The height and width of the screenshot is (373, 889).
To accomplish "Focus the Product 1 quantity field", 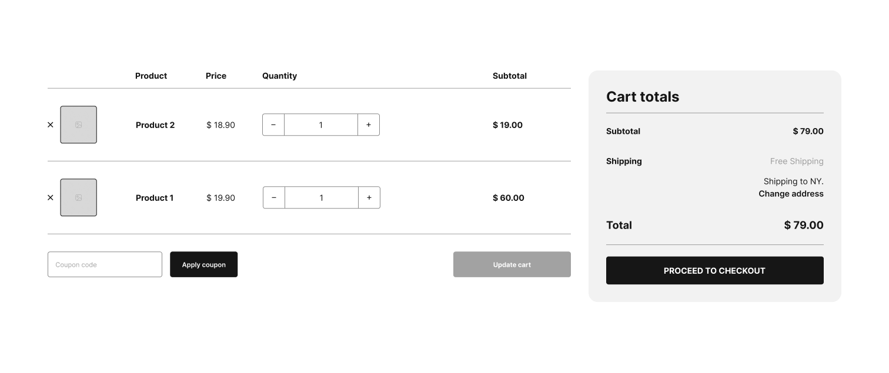I will [322, 197].
